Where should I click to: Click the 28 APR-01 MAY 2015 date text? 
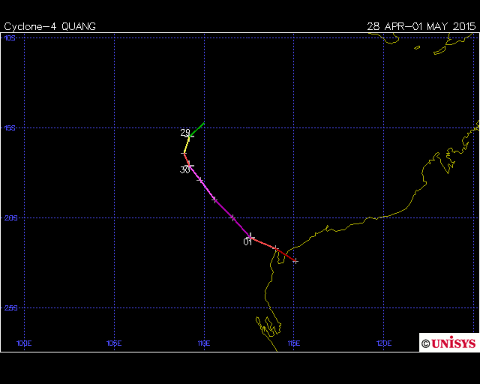[x=421, y=26]
